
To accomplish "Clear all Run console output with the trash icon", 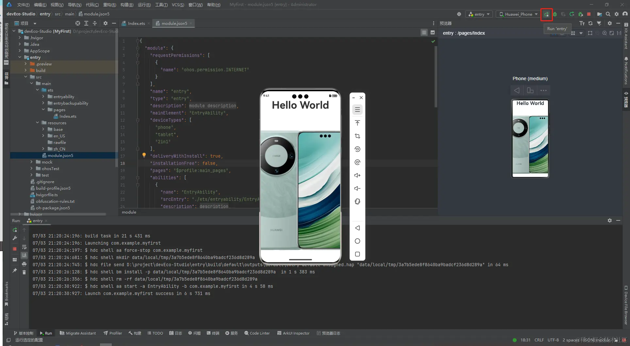I will (24, 272).
